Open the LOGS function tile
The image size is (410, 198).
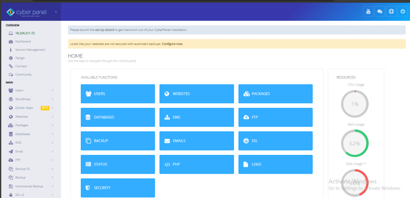[275, 164]
